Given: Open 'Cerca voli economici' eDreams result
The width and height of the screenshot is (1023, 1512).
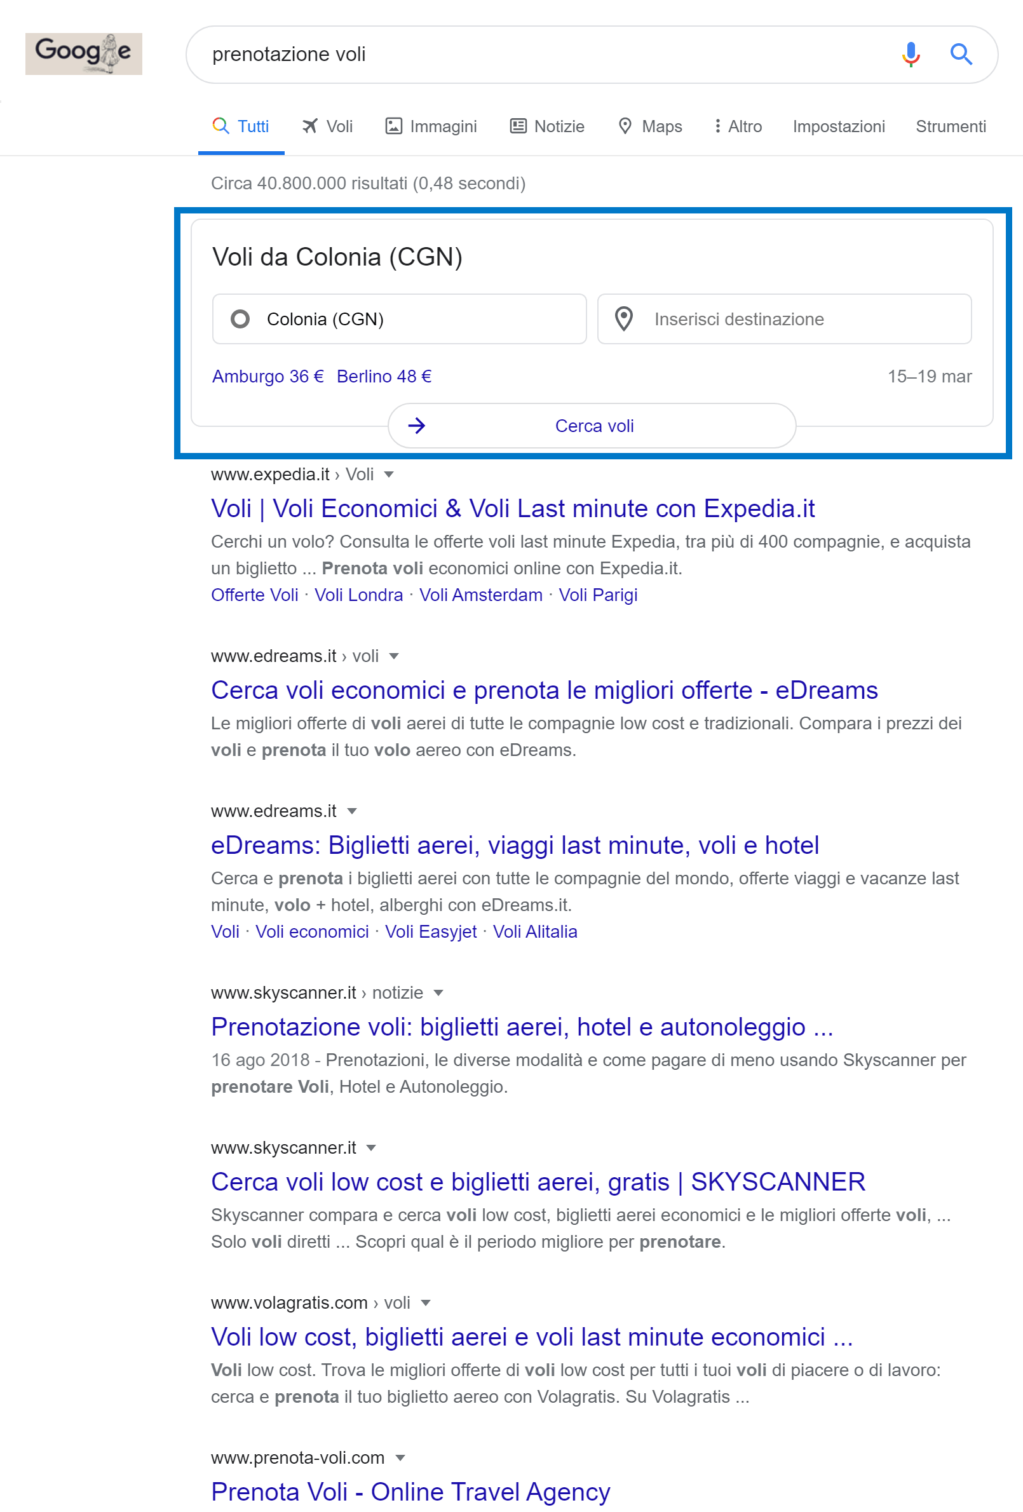Looking at the screenshot, I should click(x=545, y=690).
